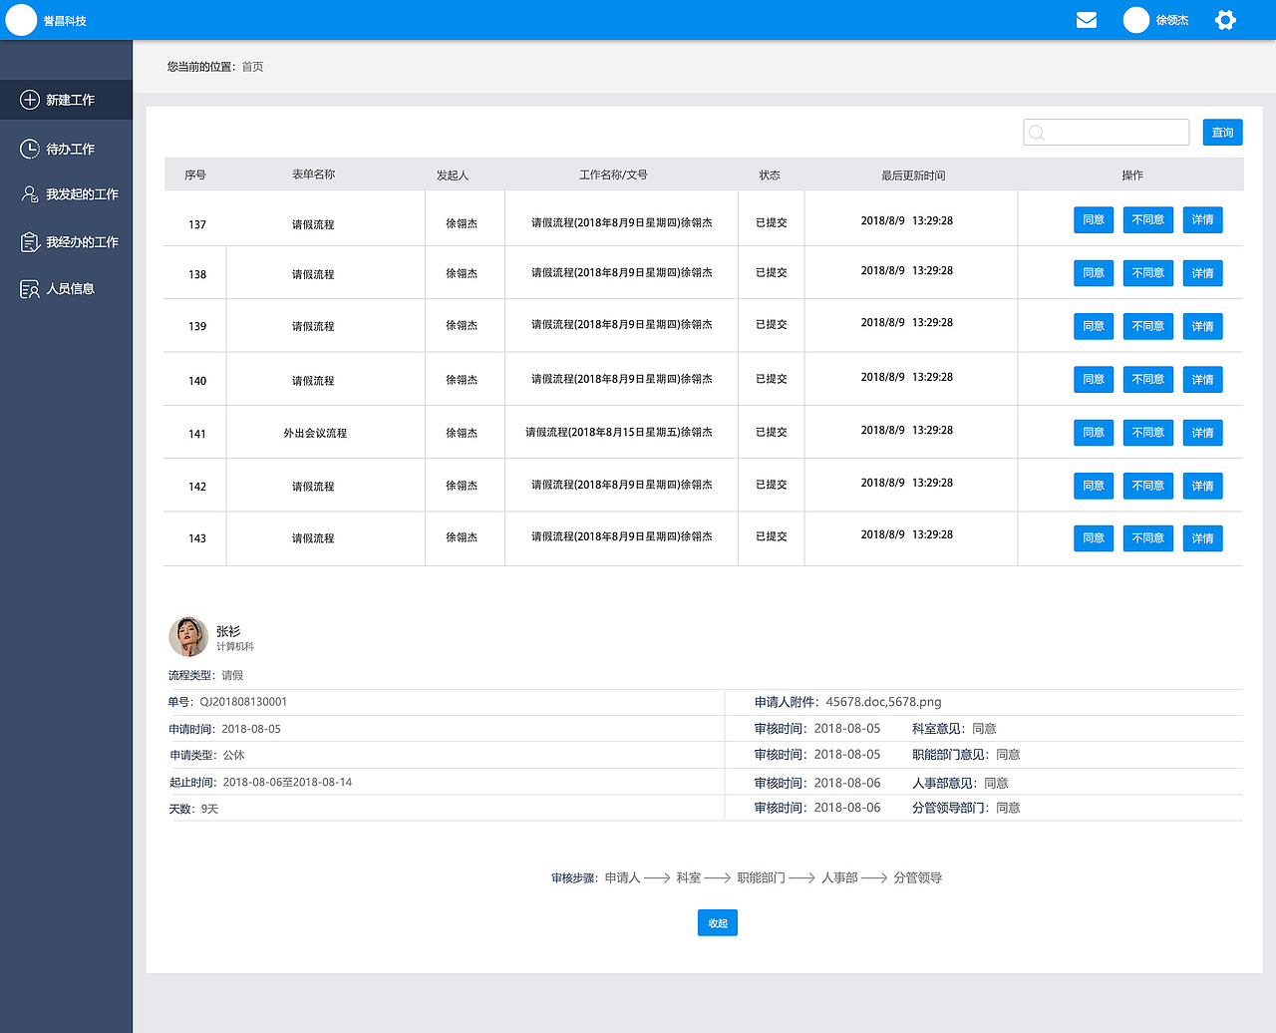This screenshot has width=1276, height=1033.
Task: Click the 序号 column header
Action: [195, 174]
